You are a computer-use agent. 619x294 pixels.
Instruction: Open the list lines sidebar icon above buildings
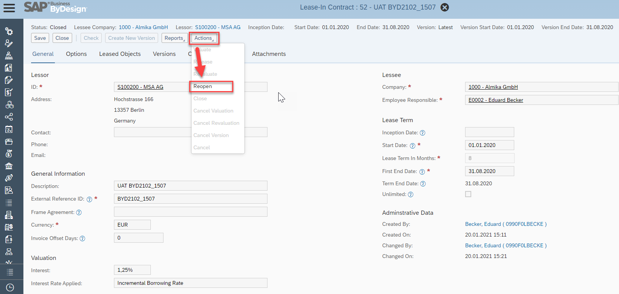[x=9, y=203]
